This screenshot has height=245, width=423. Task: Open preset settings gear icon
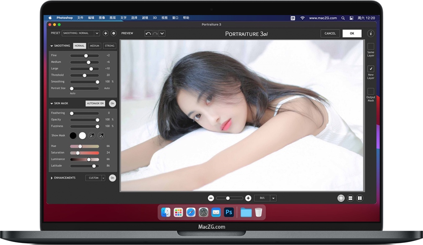point(113,33)
